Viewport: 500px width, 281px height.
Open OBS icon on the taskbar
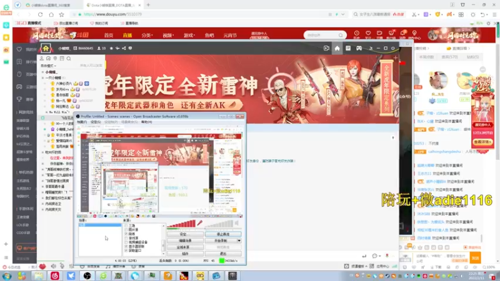(x=87, y=275)
